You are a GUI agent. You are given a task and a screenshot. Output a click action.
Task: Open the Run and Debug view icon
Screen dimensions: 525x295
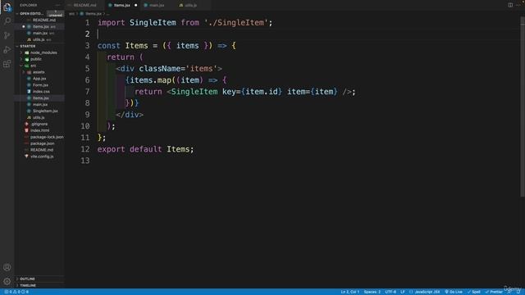click(x=7, y=50)
